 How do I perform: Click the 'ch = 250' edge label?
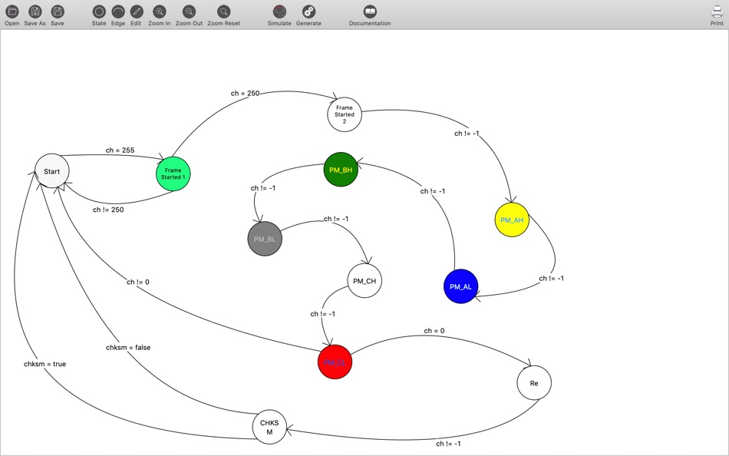coord(245,94)
